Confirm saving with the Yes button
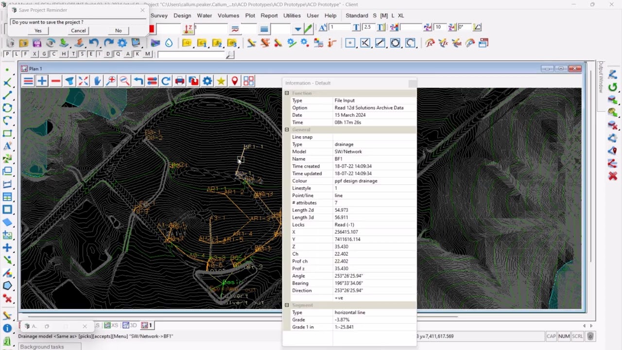Image resolution: width=622 pixels, height=350 pixels. pyautogui.click(x=38, y=31)
